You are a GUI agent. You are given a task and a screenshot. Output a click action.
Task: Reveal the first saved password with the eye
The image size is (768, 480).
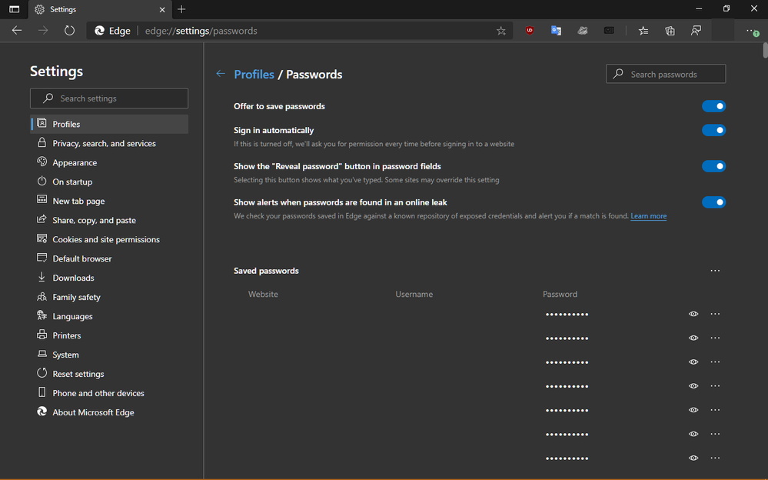click(x=693, y=314)
